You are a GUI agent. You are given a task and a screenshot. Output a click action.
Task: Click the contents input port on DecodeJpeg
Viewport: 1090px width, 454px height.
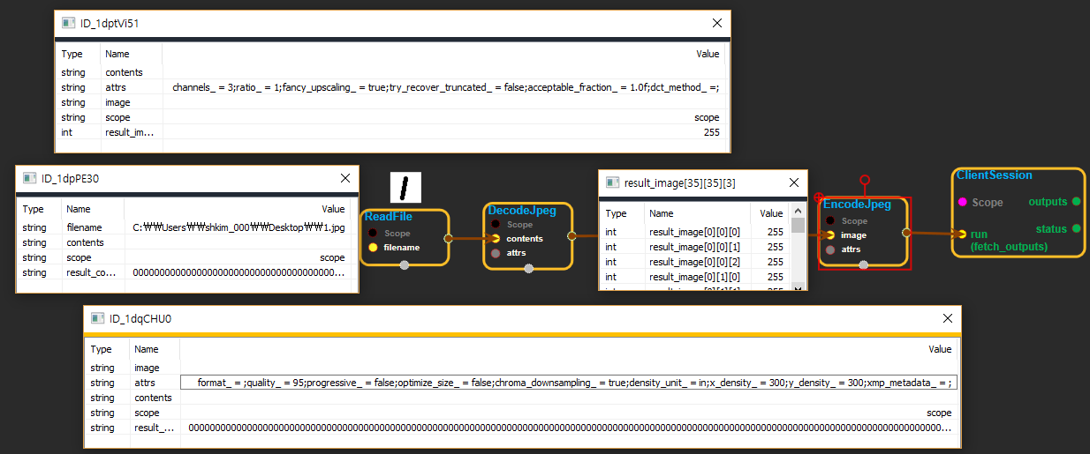point(496,239)
